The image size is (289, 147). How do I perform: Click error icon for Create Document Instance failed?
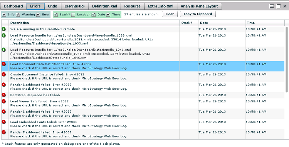coord(4,74)
